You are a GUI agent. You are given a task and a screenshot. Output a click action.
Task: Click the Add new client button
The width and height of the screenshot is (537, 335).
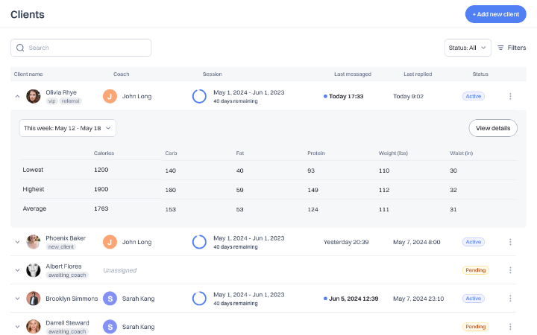pos(495,14)
